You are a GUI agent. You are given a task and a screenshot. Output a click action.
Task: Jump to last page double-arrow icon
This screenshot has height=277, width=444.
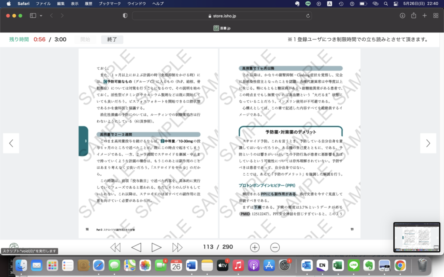coord(177,247)
